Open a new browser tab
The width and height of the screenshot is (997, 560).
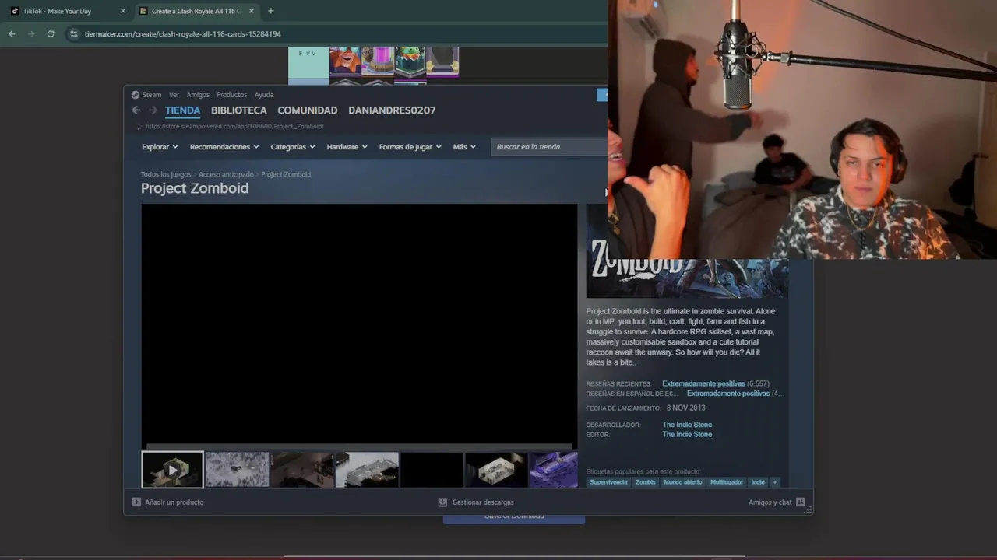click(x=270, y=11)
